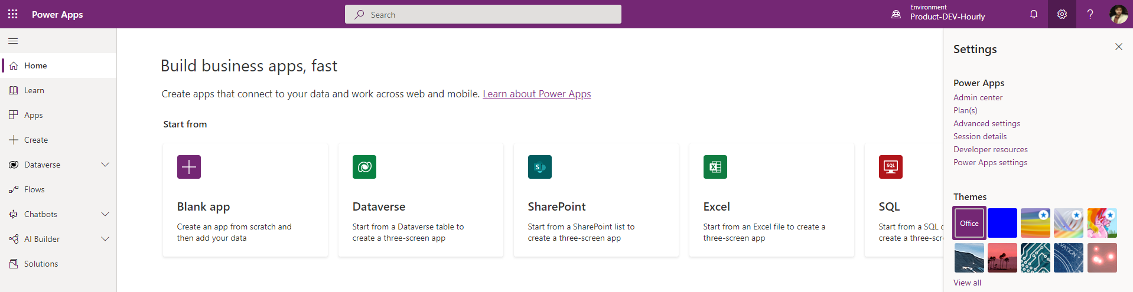This screenshot has height=292, width=1133.
Task: Go to Apps in the sidebar
Action: [x=33, y=115]
